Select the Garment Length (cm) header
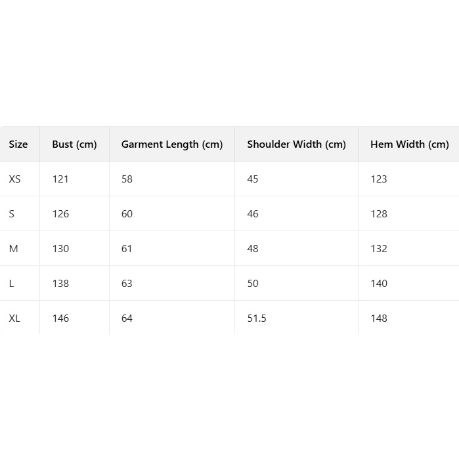Image resolution: width=459 pixels, height=459 pixels. pyautogui.click(x=172, y=144)
